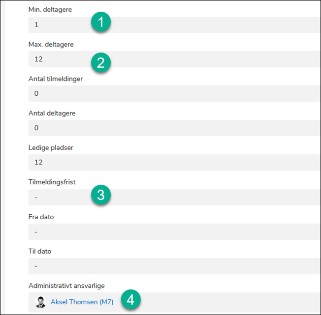Click the green badge numbered 4
This screenshot has height=315, width=321.
coord(130,299)
